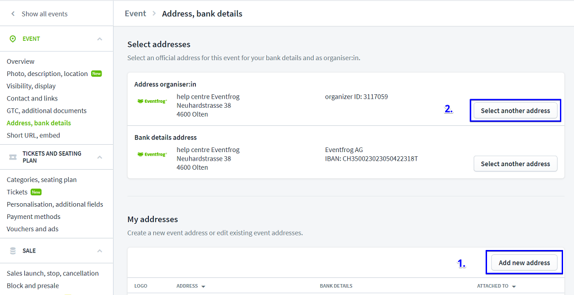This screenshot has height=295, width=574.
Task: Go to Visibility, display settings
Action: coord(31,86)
